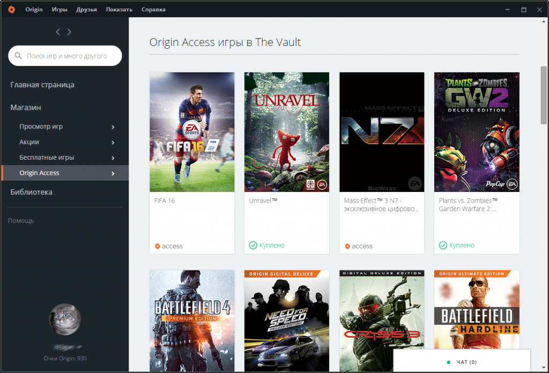Click the scrollbar down arrow

coord(544,368)
